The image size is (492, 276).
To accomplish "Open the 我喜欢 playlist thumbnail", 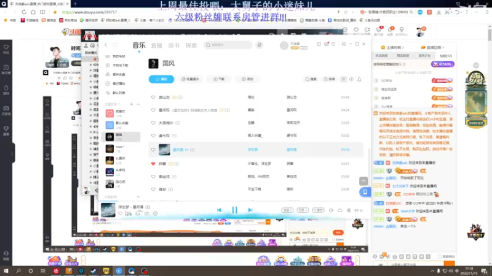I will (109, 113).
